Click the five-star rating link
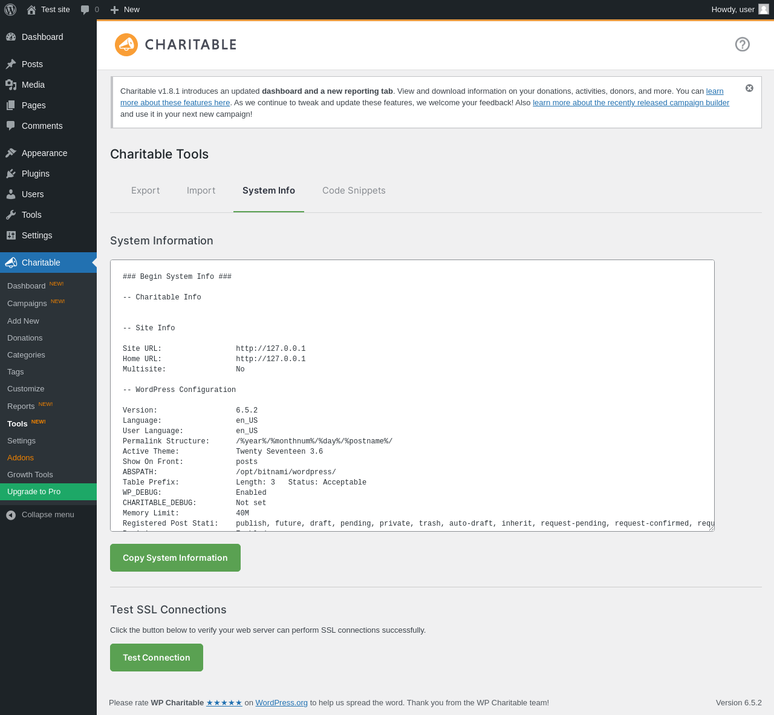774x715 pixels. coord(224,703)
